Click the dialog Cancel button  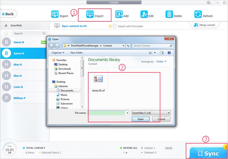(161, 119)
